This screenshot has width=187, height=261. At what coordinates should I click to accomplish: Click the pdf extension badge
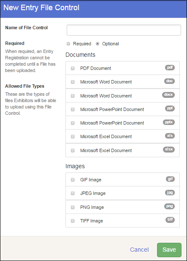[x=170, y=68]
